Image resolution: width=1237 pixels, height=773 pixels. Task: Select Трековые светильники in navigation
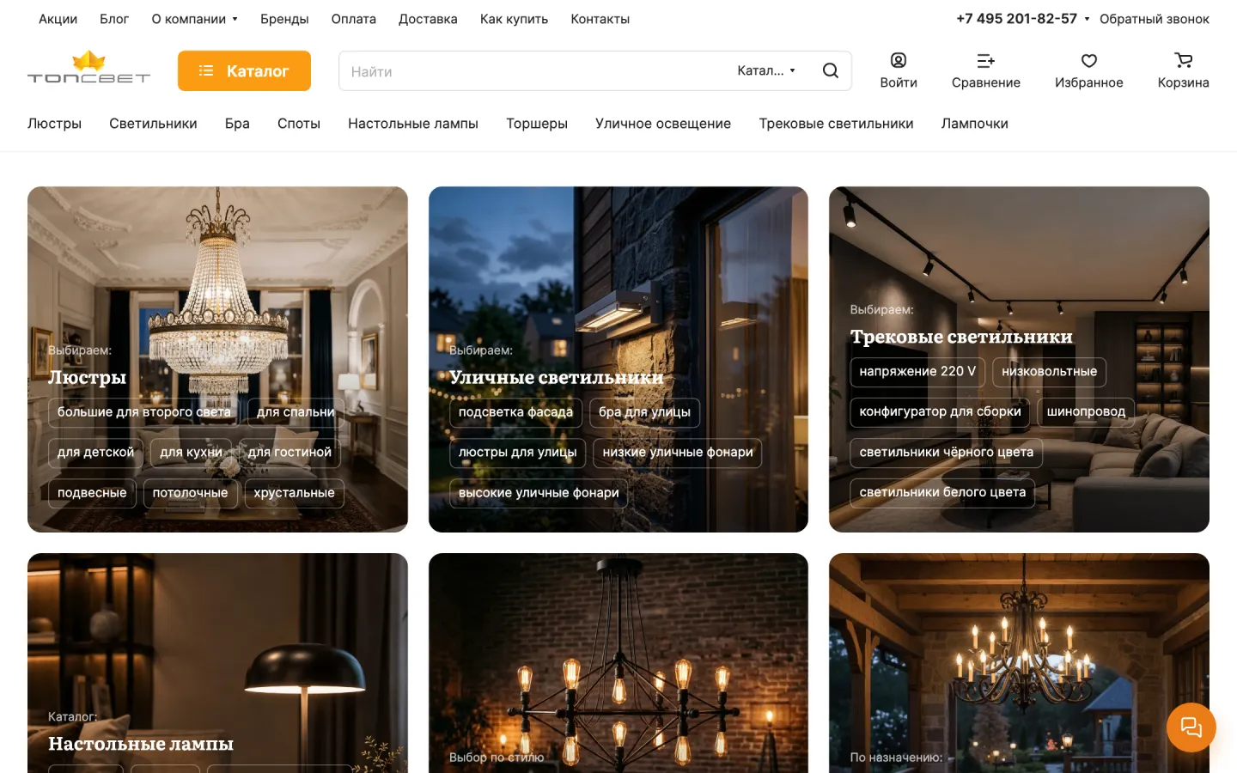836,124
